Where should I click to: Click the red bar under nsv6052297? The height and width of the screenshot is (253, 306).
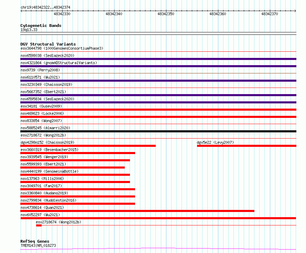[158, 218]
